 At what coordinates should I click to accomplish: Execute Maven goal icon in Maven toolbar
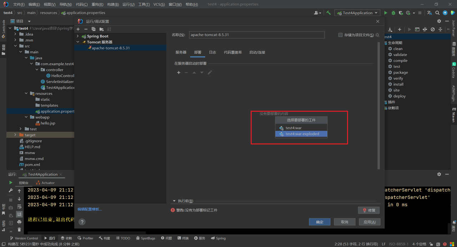point(417,29)
